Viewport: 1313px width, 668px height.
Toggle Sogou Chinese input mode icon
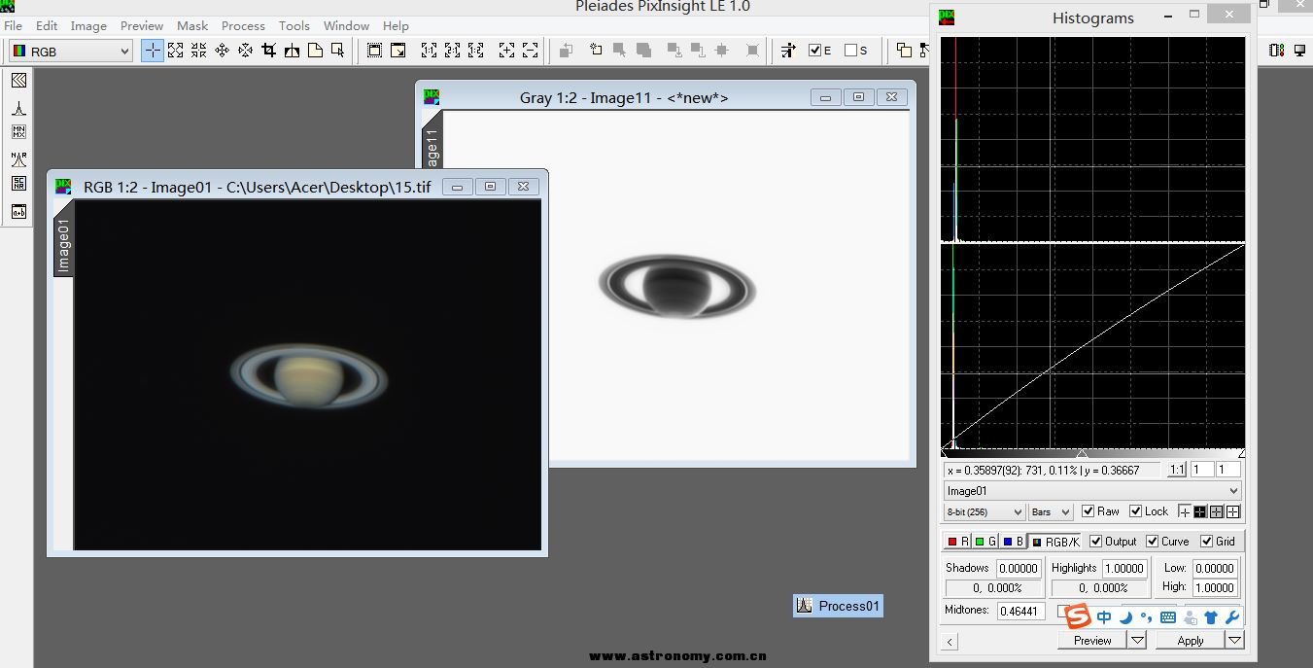1104,616
